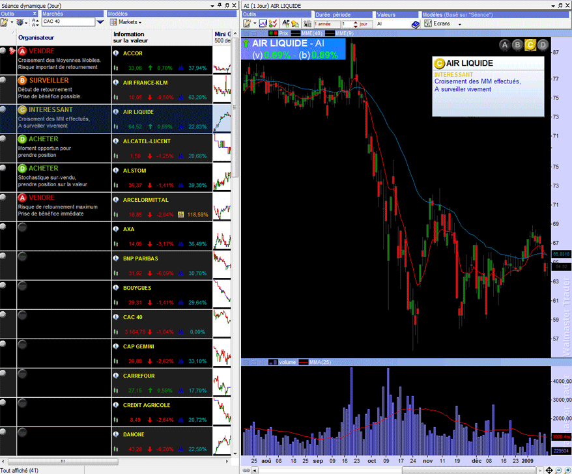Open the CAP GEMINI mini chart thumbnail
The width and height of the screenshot is (572, 474).
(222, 354)
